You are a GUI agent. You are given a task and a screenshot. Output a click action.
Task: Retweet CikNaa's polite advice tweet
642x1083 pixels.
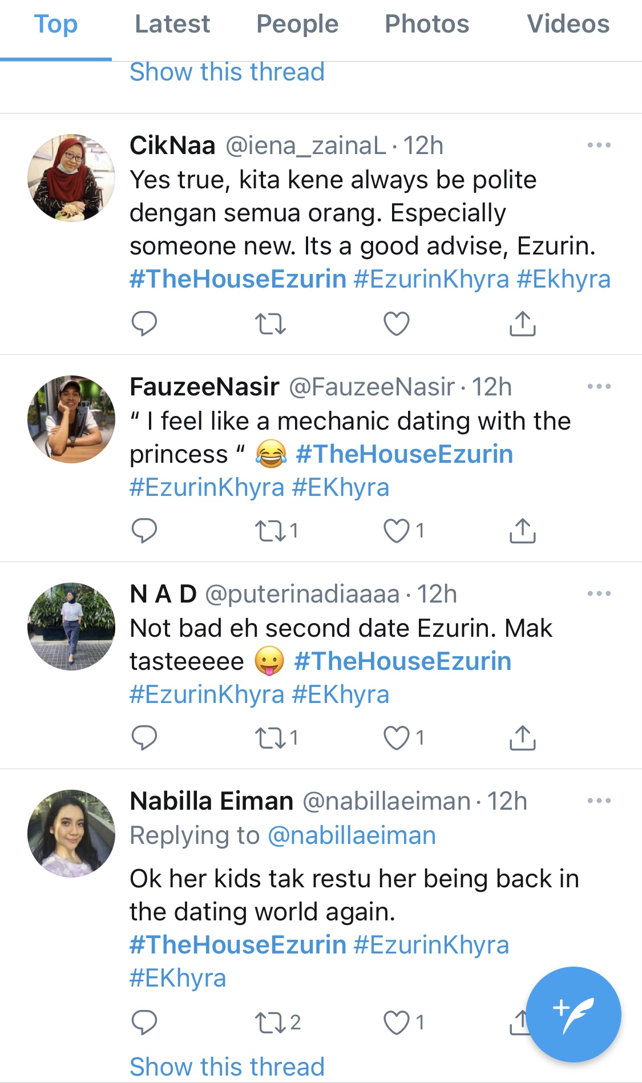(x=270, y=324)
